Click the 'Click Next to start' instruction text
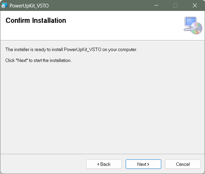205x174 pixels. click(38, 61)
